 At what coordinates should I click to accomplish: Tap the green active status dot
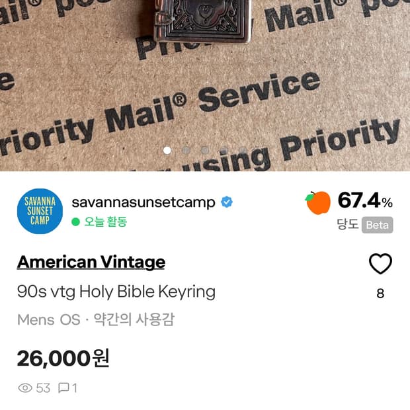[x=75, y=222]
